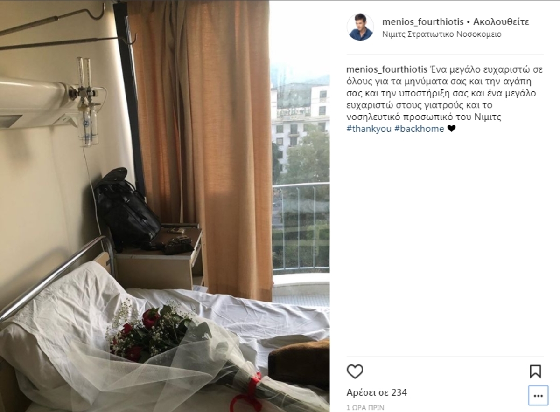Image resolution: width=560 pixels, height=412 pixels.
Task: Click the Ακολουθείτε following button
Action: tap(501, 22)
